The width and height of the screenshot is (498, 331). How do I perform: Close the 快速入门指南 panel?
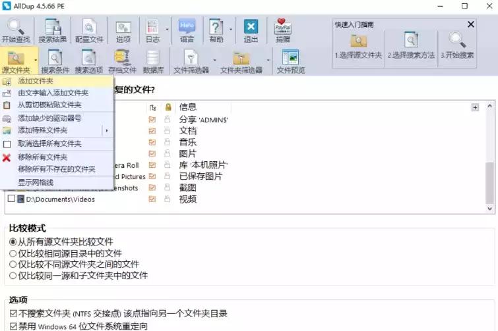pos(471,24)
